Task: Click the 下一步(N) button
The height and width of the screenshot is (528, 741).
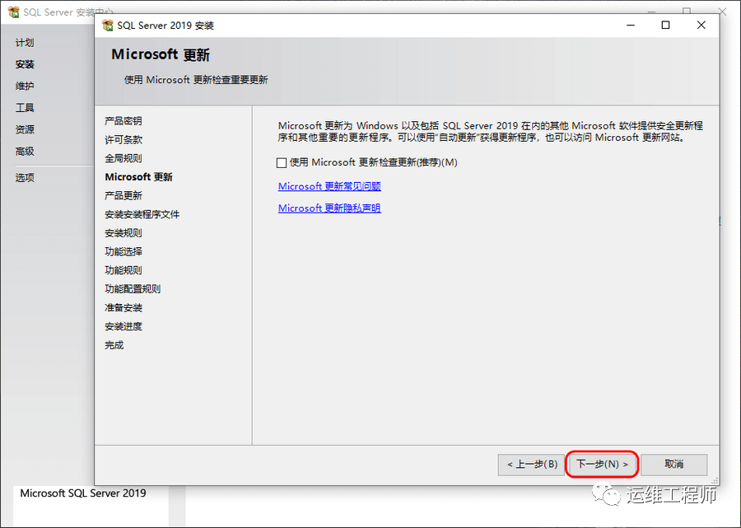Action: point(602,465)
